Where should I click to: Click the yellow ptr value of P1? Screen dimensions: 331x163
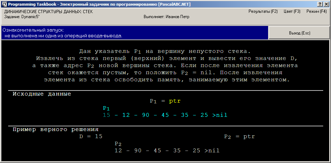tap(175, 101)
